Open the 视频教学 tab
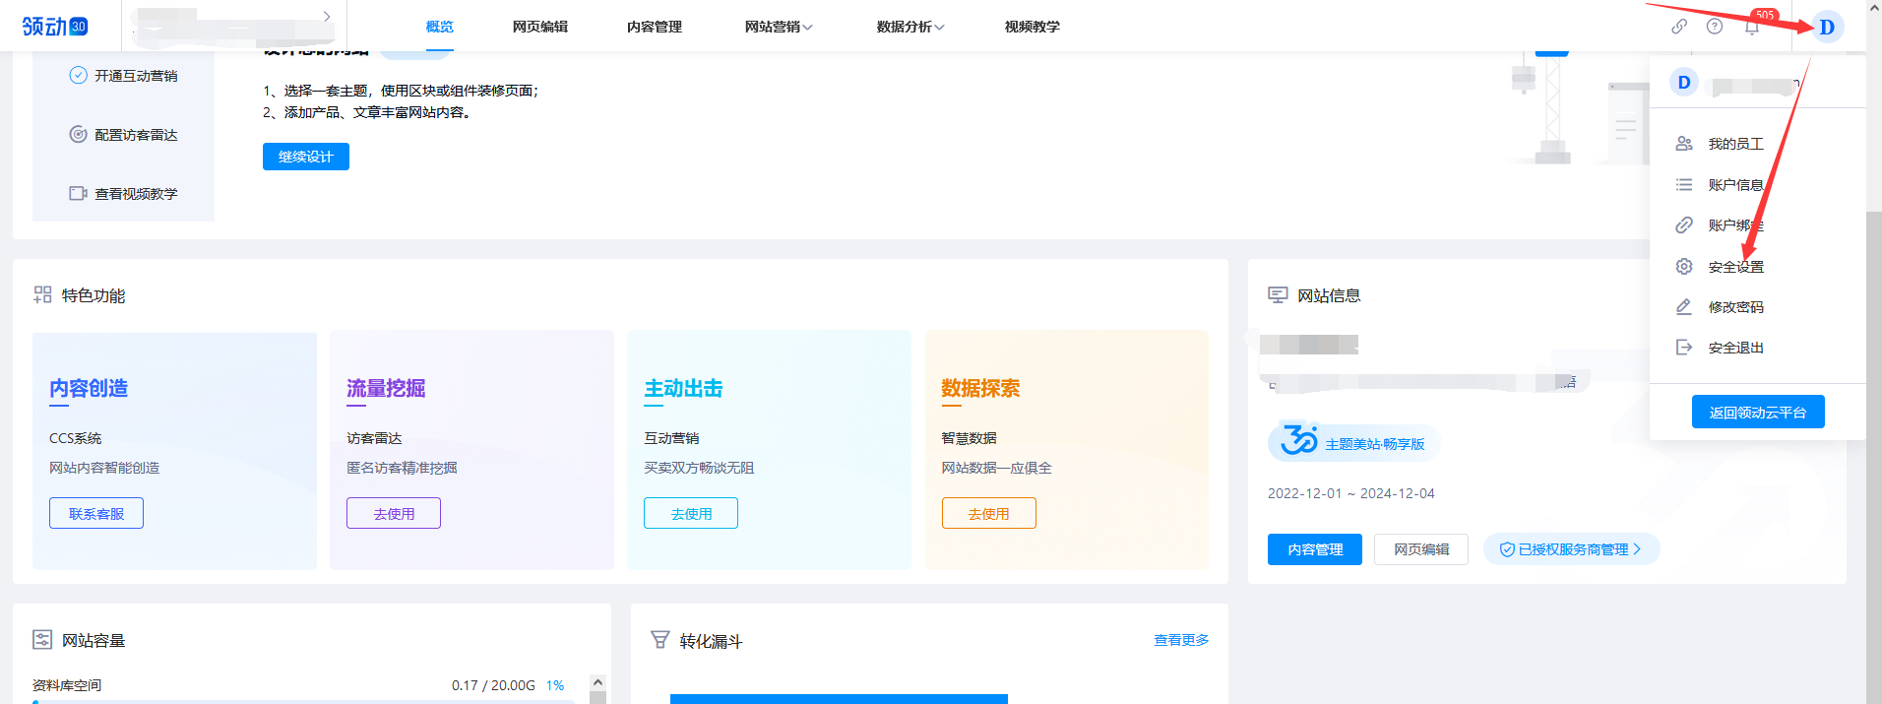Viewport: 1882px width, 704px height. (x=1033, y=27)
